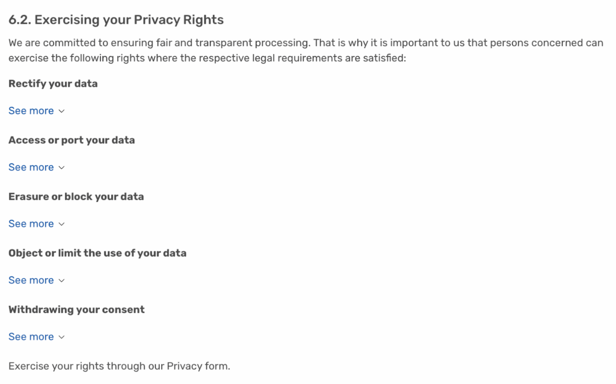
Task: Select the heading "Withdrawing your consent"
Action: pos(76,309)
